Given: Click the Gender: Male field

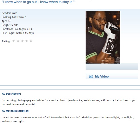Looking at the screenshot, I should (x=9, y=13).
